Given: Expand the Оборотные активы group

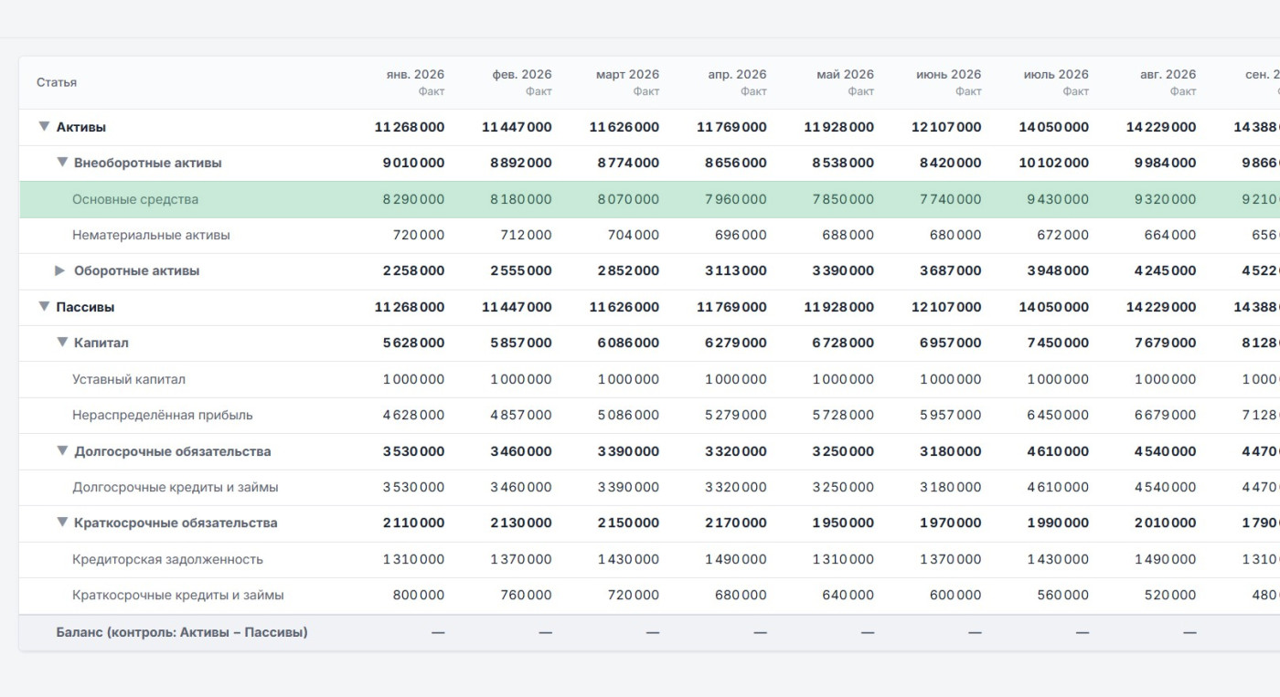Looking at the screenshot, I should click(x=60, y=270).
